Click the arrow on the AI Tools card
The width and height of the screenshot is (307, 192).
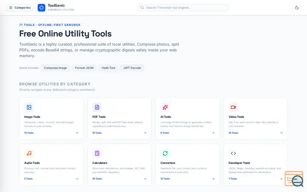pyautogui.click(x=213, y=132)
